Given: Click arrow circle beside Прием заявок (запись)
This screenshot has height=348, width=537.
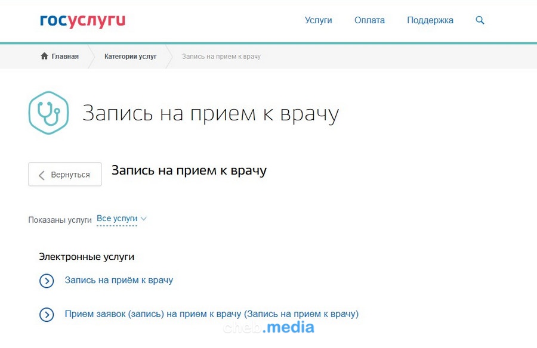Looking at the screenshot, I should click(47, 315).
